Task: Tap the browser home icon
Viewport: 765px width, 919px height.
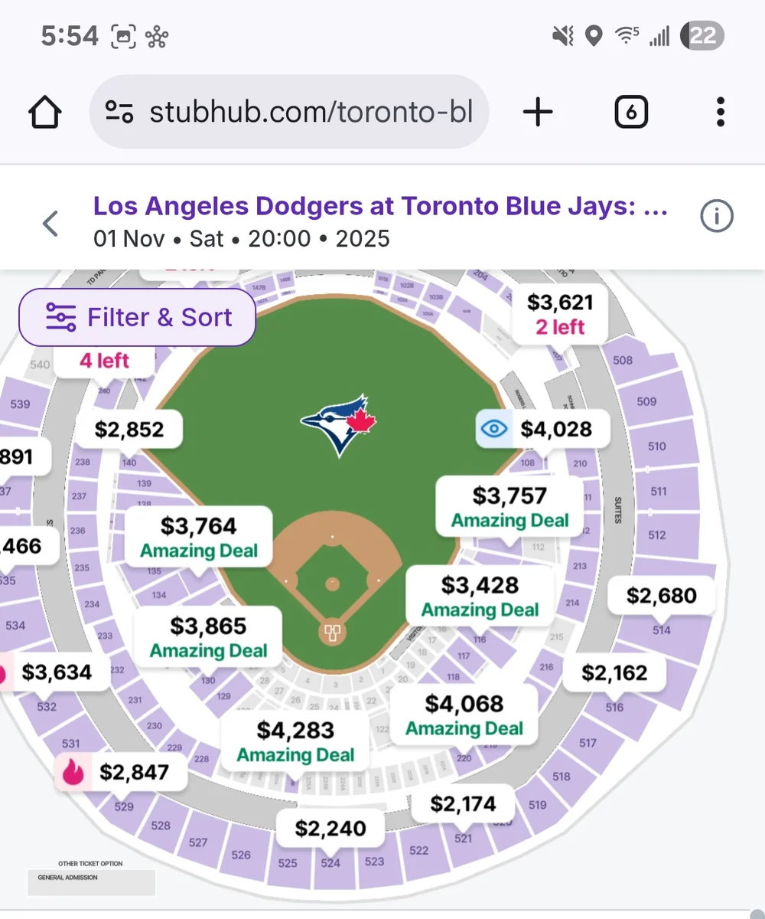Action: (x=44, y=113)
